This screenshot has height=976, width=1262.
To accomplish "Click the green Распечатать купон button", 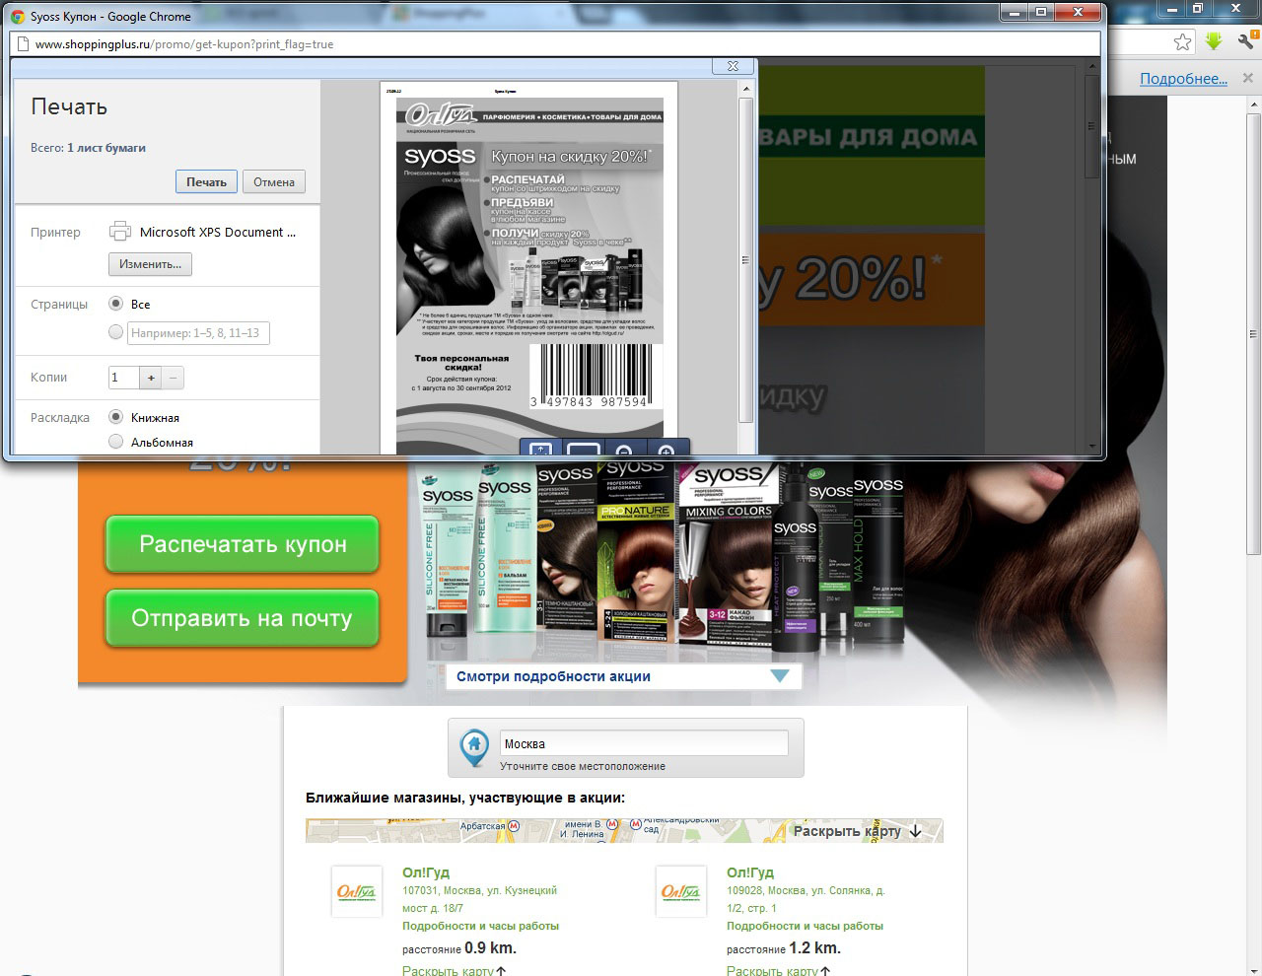I will click(243, 544).
